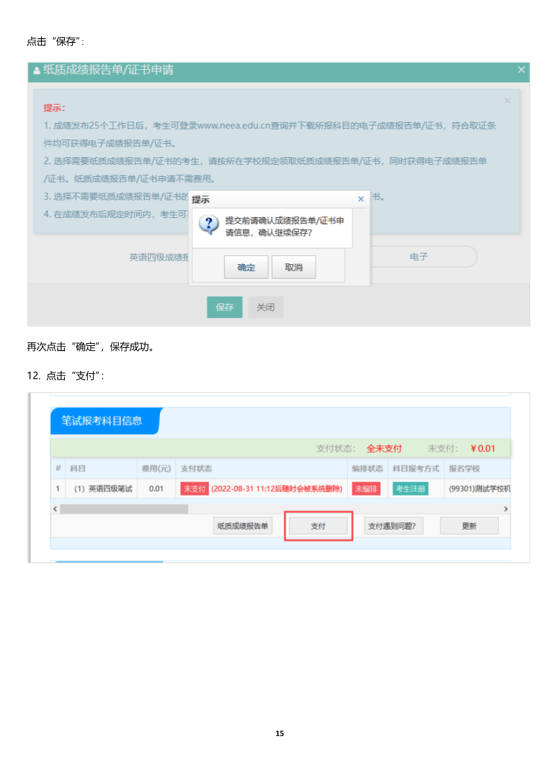Click the user icon in the title bar
Screen dimensions: 554x784
[36, 71]
